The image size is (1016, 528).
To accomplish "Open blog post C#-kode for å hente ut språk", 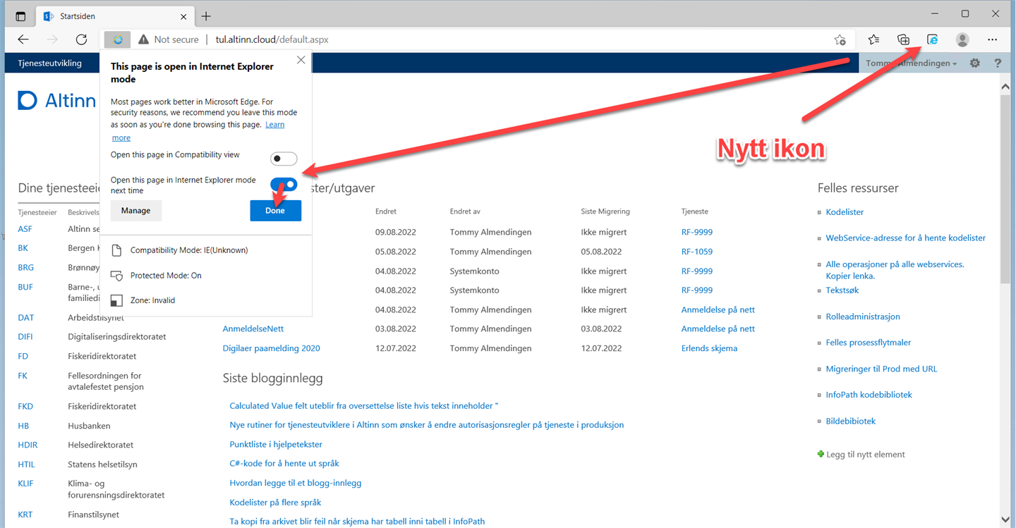I will (284, 463).
